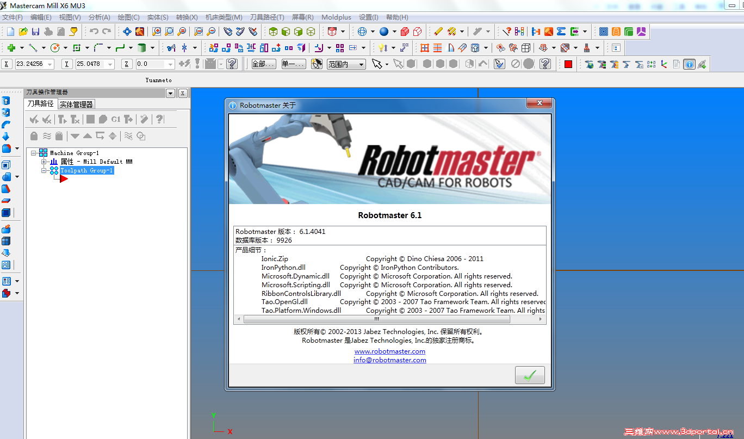Click the globe robot icon in Robotmaster toolbar
Screen dimensions: 744x439
coord(589,64)
